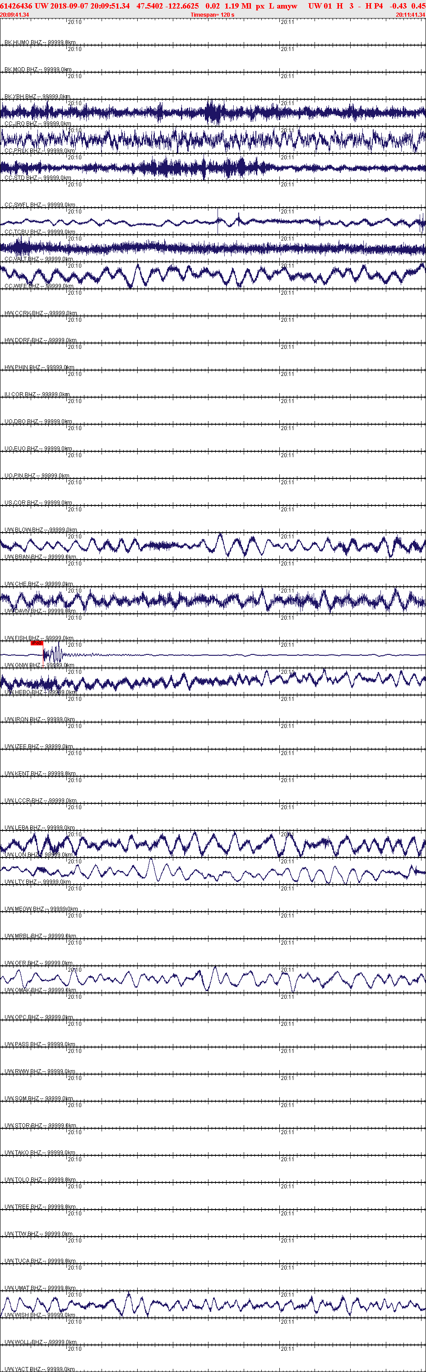Select the UW.MRBL.BHZ station label
The width and height of the screenshot is (426, 1372).
coord(41,936)
